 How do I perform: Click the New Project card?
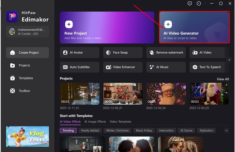tap(107, 28)
